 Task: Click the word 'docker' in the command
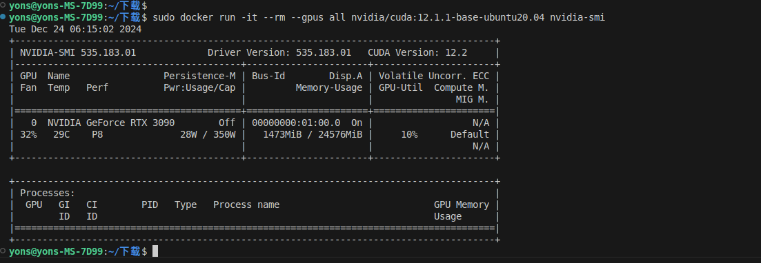(197, 17)
